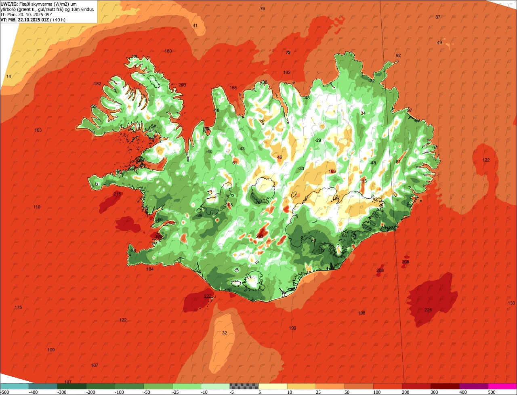Select the value '46' in the north interior

(x=280, y=157)
